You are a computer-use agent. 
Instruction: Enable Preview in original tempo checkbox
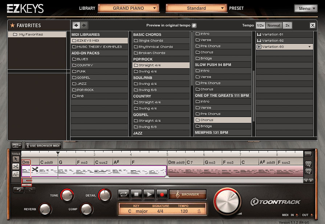tap(194, 25)
